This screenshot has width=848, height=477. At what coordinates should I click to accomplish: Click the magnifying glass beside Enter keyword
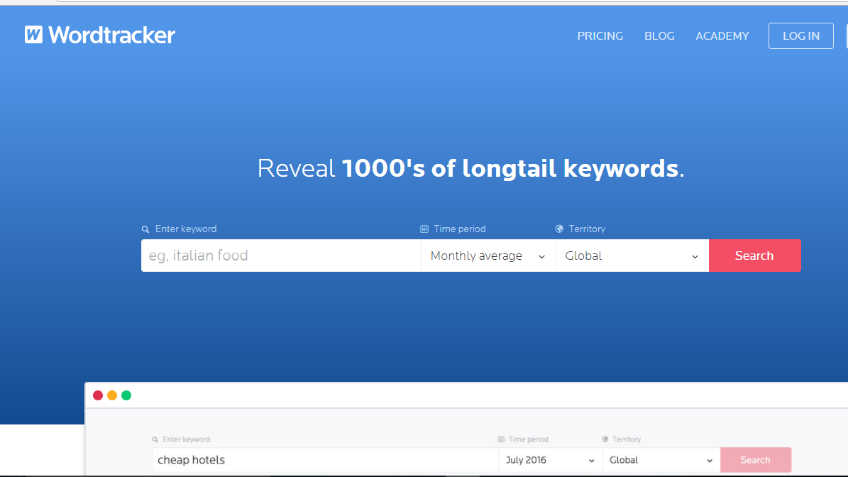(145, 229)
